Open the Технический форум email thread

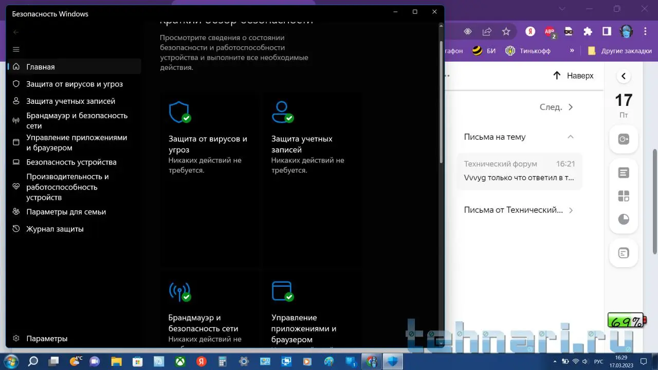click(x=519, y=171)
